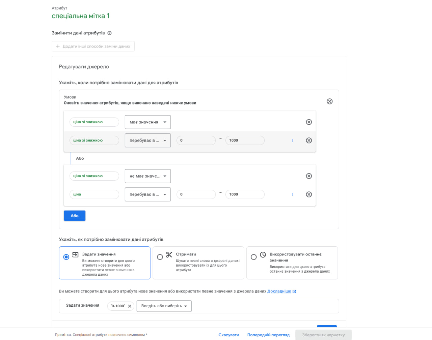Image resolution: width=432 pixels, height=340 pixels.
Task: Open 'перебуває в' dropdown for the 'ціна' row
Action: [148, 194]
